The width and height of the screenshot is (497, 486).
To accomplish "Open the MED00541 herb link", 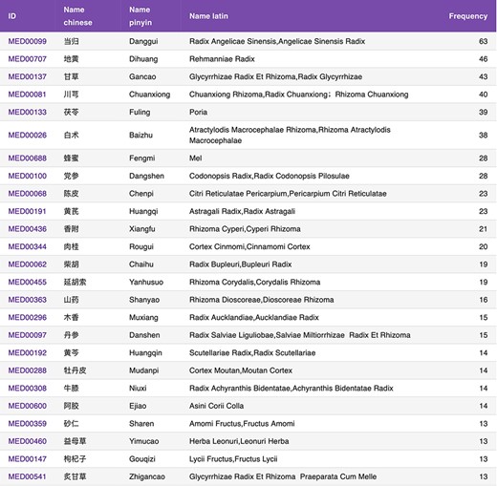I will click(x=28, y=476).
